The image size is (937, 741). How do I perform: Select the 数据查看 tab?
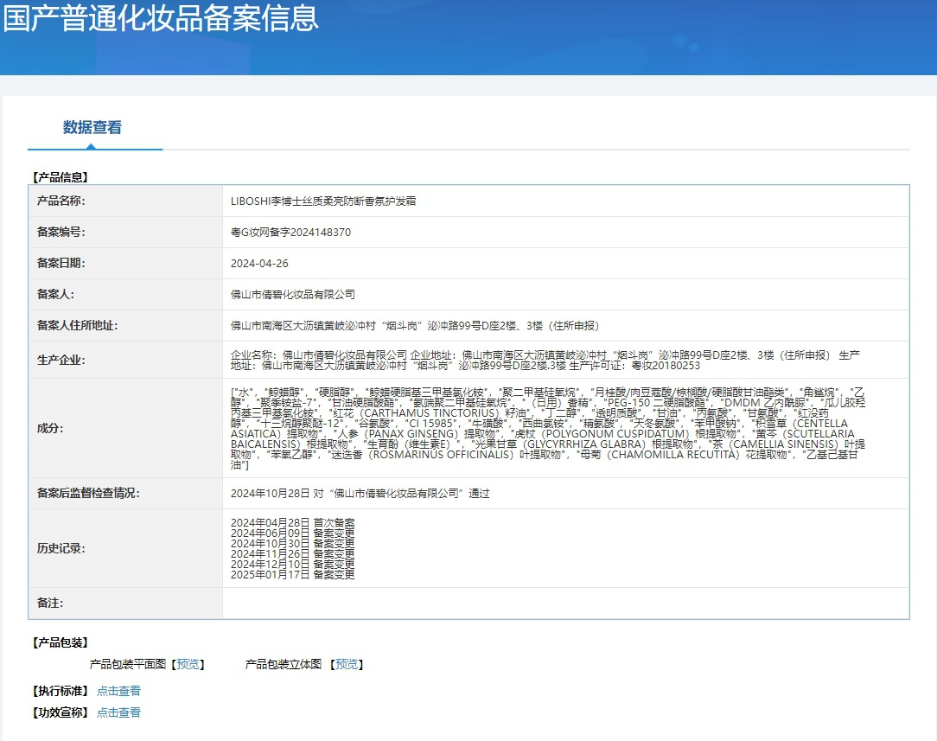[x=92, y=127]
